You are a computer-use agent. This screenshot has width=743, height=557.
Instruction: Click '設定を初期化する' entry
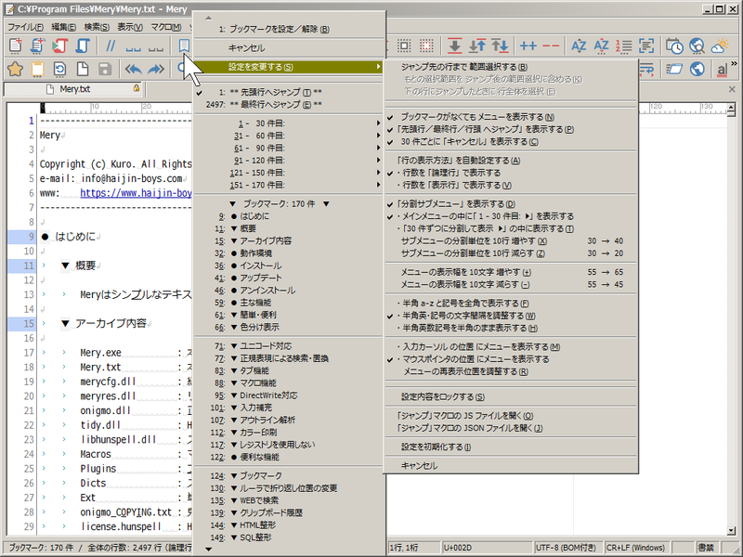(509, 447)
